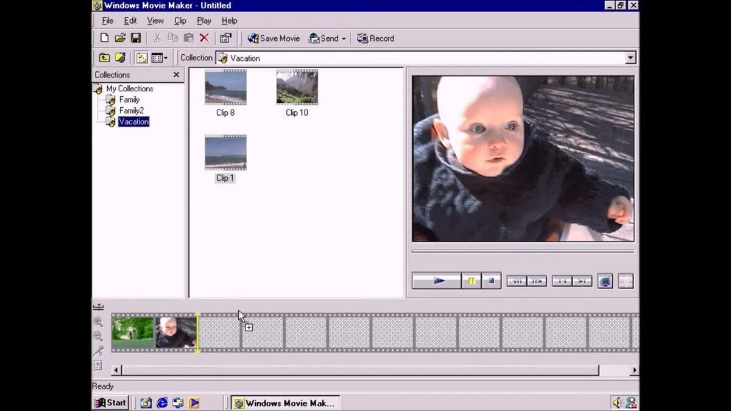Image resolution: width=731 pixels, height=411 pixels.
Task: Save the project using the floppy disk icon
Action: point(136,38)
